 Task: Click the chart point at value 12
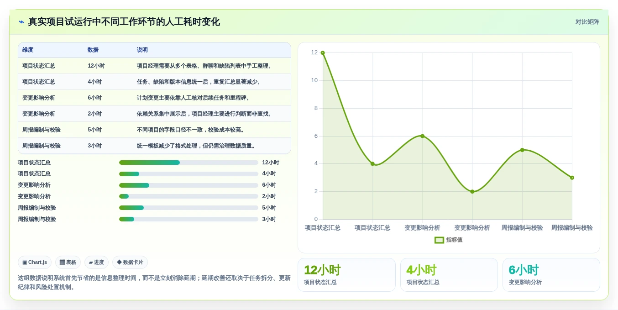(323, 53)
